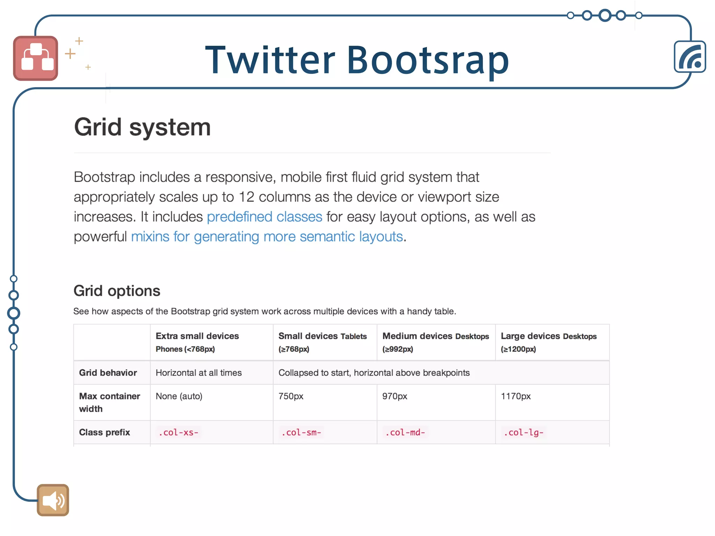Click the red network diagram icon
Viewport: 715px width, 536px height.
click(36, 58)
